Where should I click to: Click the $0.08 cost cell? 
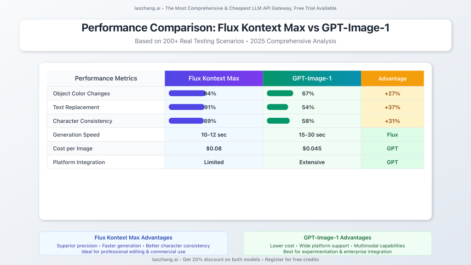pos(214,149)
